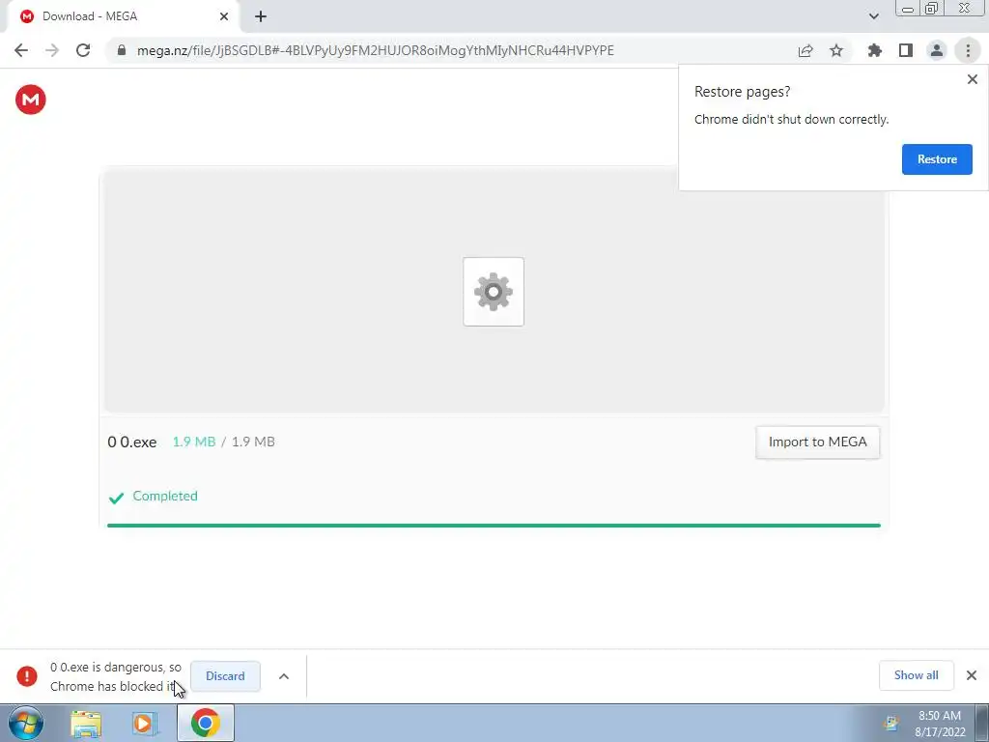This screenshot has height=742, width=989.
Task: Click the Completed green checkmark icon
Action: (x=116, y=498)
